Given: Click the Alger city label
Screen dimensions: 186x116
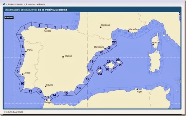Looking at the screenshot, I should point(139,92).
